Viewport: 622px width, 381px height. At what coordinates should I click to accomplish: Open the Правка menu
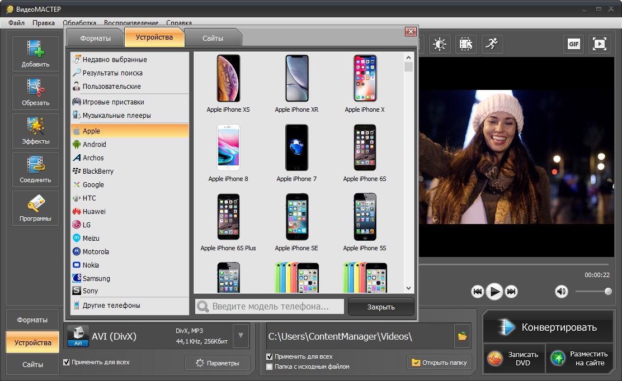click(44, 22)
